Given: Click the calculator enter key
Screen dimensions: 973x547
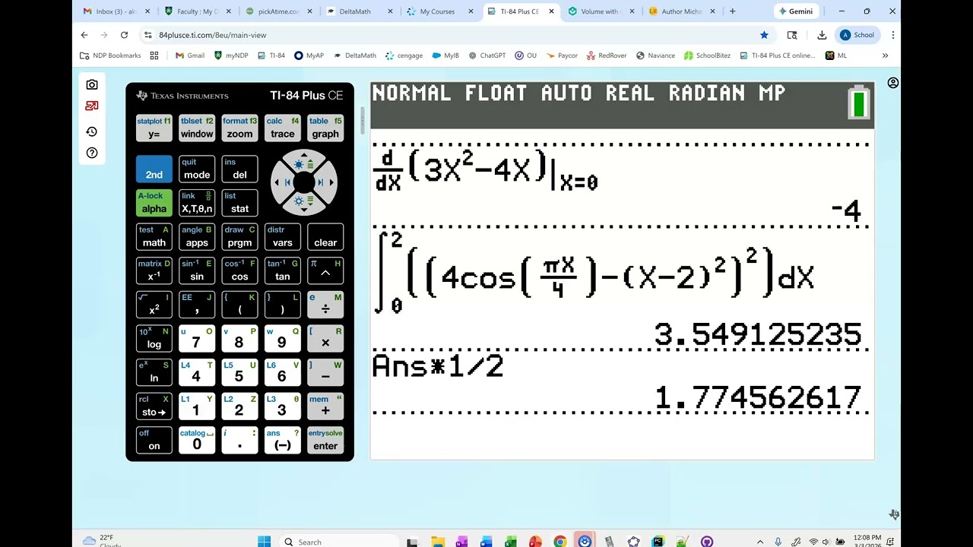Looking at the screenshot, I should tap(325, 441).
